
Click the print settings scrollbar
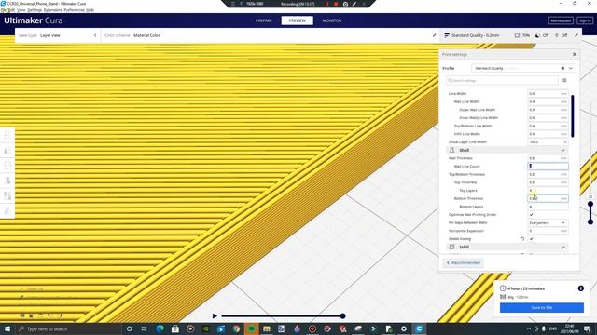coord(572,115)
